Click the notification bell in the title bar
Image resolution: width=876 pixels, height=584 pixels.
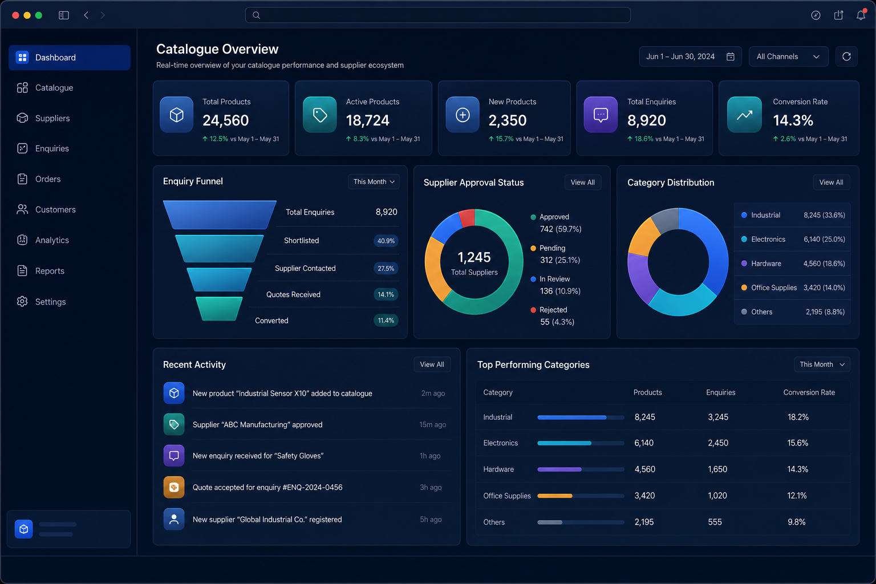[861, 15]
